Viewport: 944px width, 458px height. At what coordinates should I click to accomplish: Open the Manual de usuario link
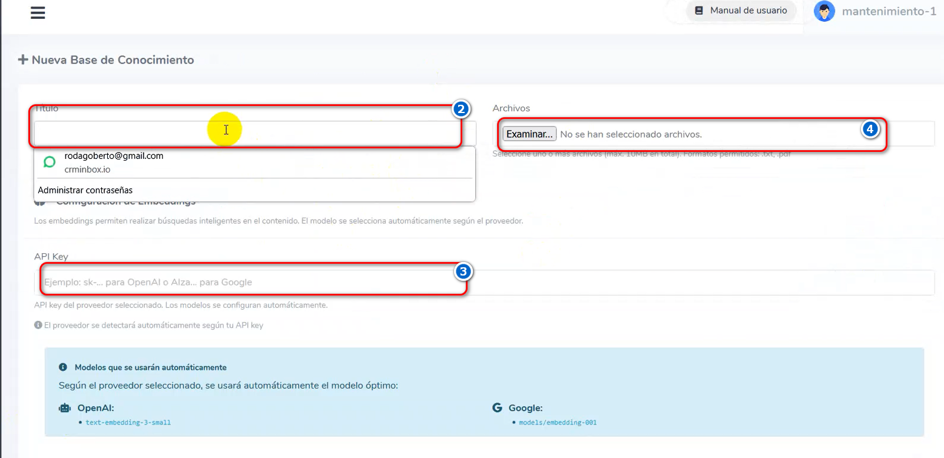[x=748, y=11]
